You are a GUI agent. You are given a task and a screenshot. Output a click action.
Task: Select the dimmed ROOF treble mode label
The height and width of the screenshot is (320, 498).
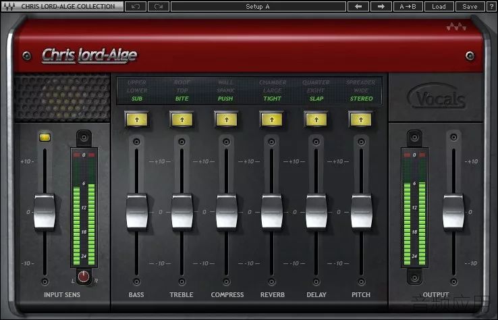click(182, 82)
